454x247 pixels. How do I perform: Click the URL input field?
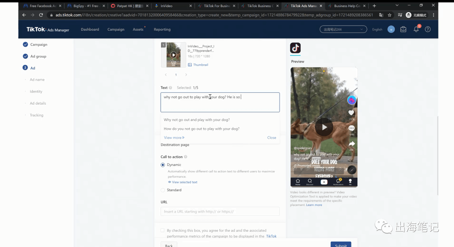click(x=220, y=211)
